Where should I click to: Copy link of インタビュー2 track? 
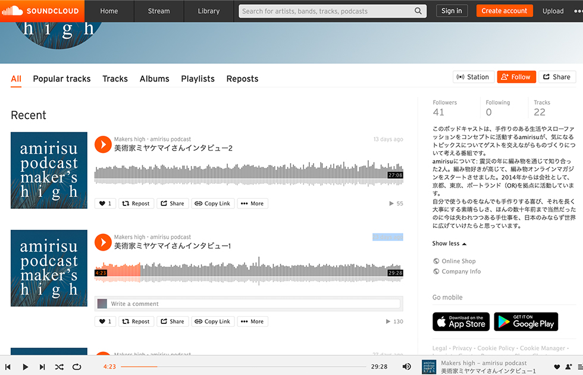(213, 204)
